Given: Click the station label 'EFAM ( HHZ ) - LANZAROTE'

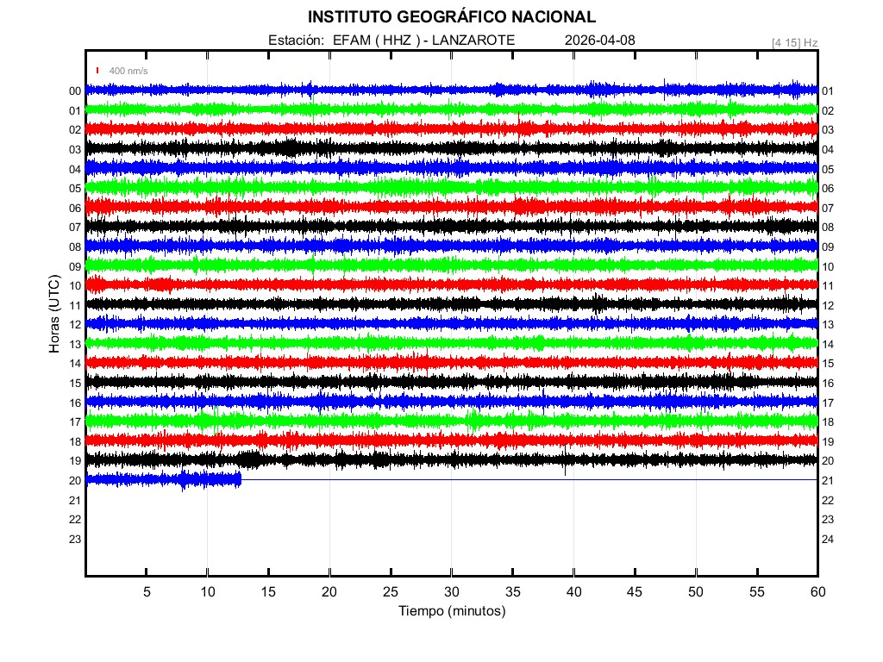Looking at the screenshot, I should point(423,41).
